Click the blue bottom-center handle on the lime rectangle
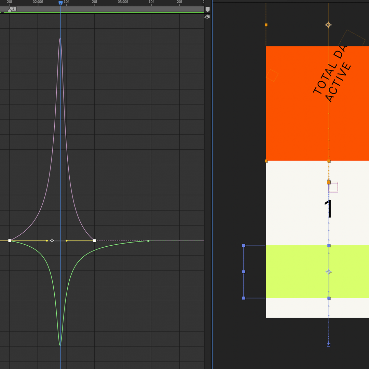Viewport: 369px width, 369px height. click(x=329, y=298)
